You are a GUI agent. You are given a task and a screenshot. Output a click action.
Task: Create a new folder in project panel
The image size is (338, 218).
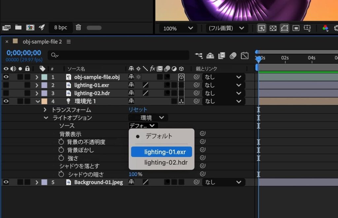click(x=18, y=27)
